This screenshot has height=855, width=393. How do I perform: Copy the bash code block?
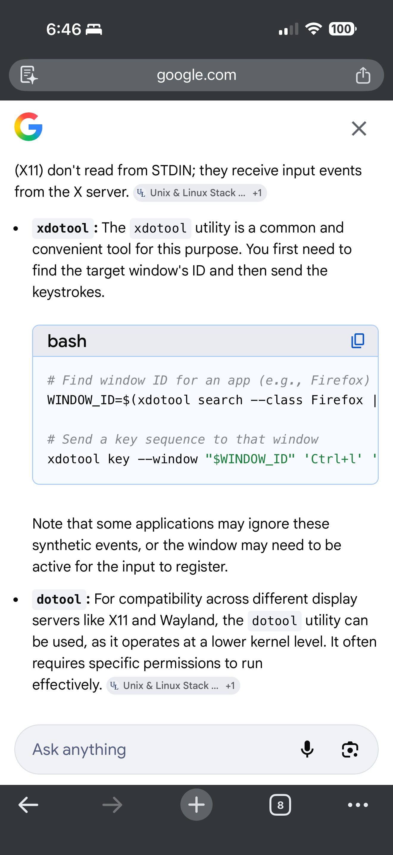coord(358,341)
